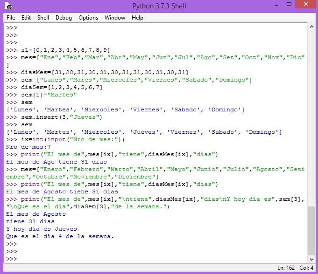Click the scrollbar down arrow

click(x=312, y=259)
